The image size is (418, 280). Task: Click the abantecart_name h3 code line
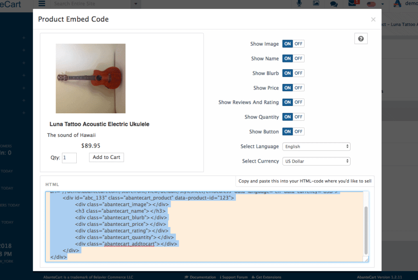[120, 211]
